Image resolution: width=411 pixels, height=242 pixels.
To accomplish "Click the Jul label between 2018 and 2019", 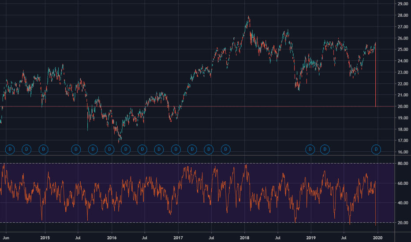I will click(277, 238).
